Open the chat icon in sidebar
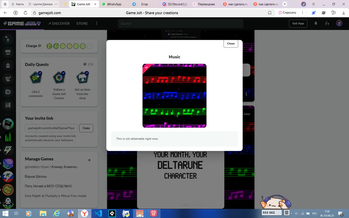The image size is (349, 218). point(8,39)
